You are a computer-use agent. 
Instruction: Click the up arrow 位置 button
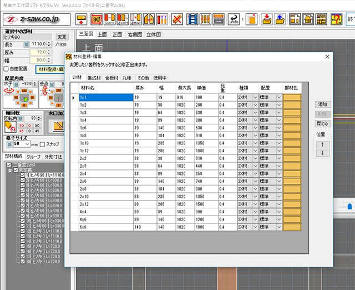pyautogui.click(x=323, y=144)
